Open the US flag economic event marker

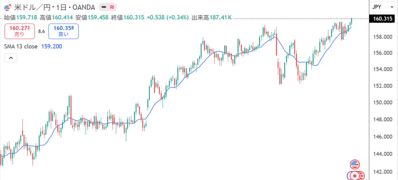coord(355,164)
